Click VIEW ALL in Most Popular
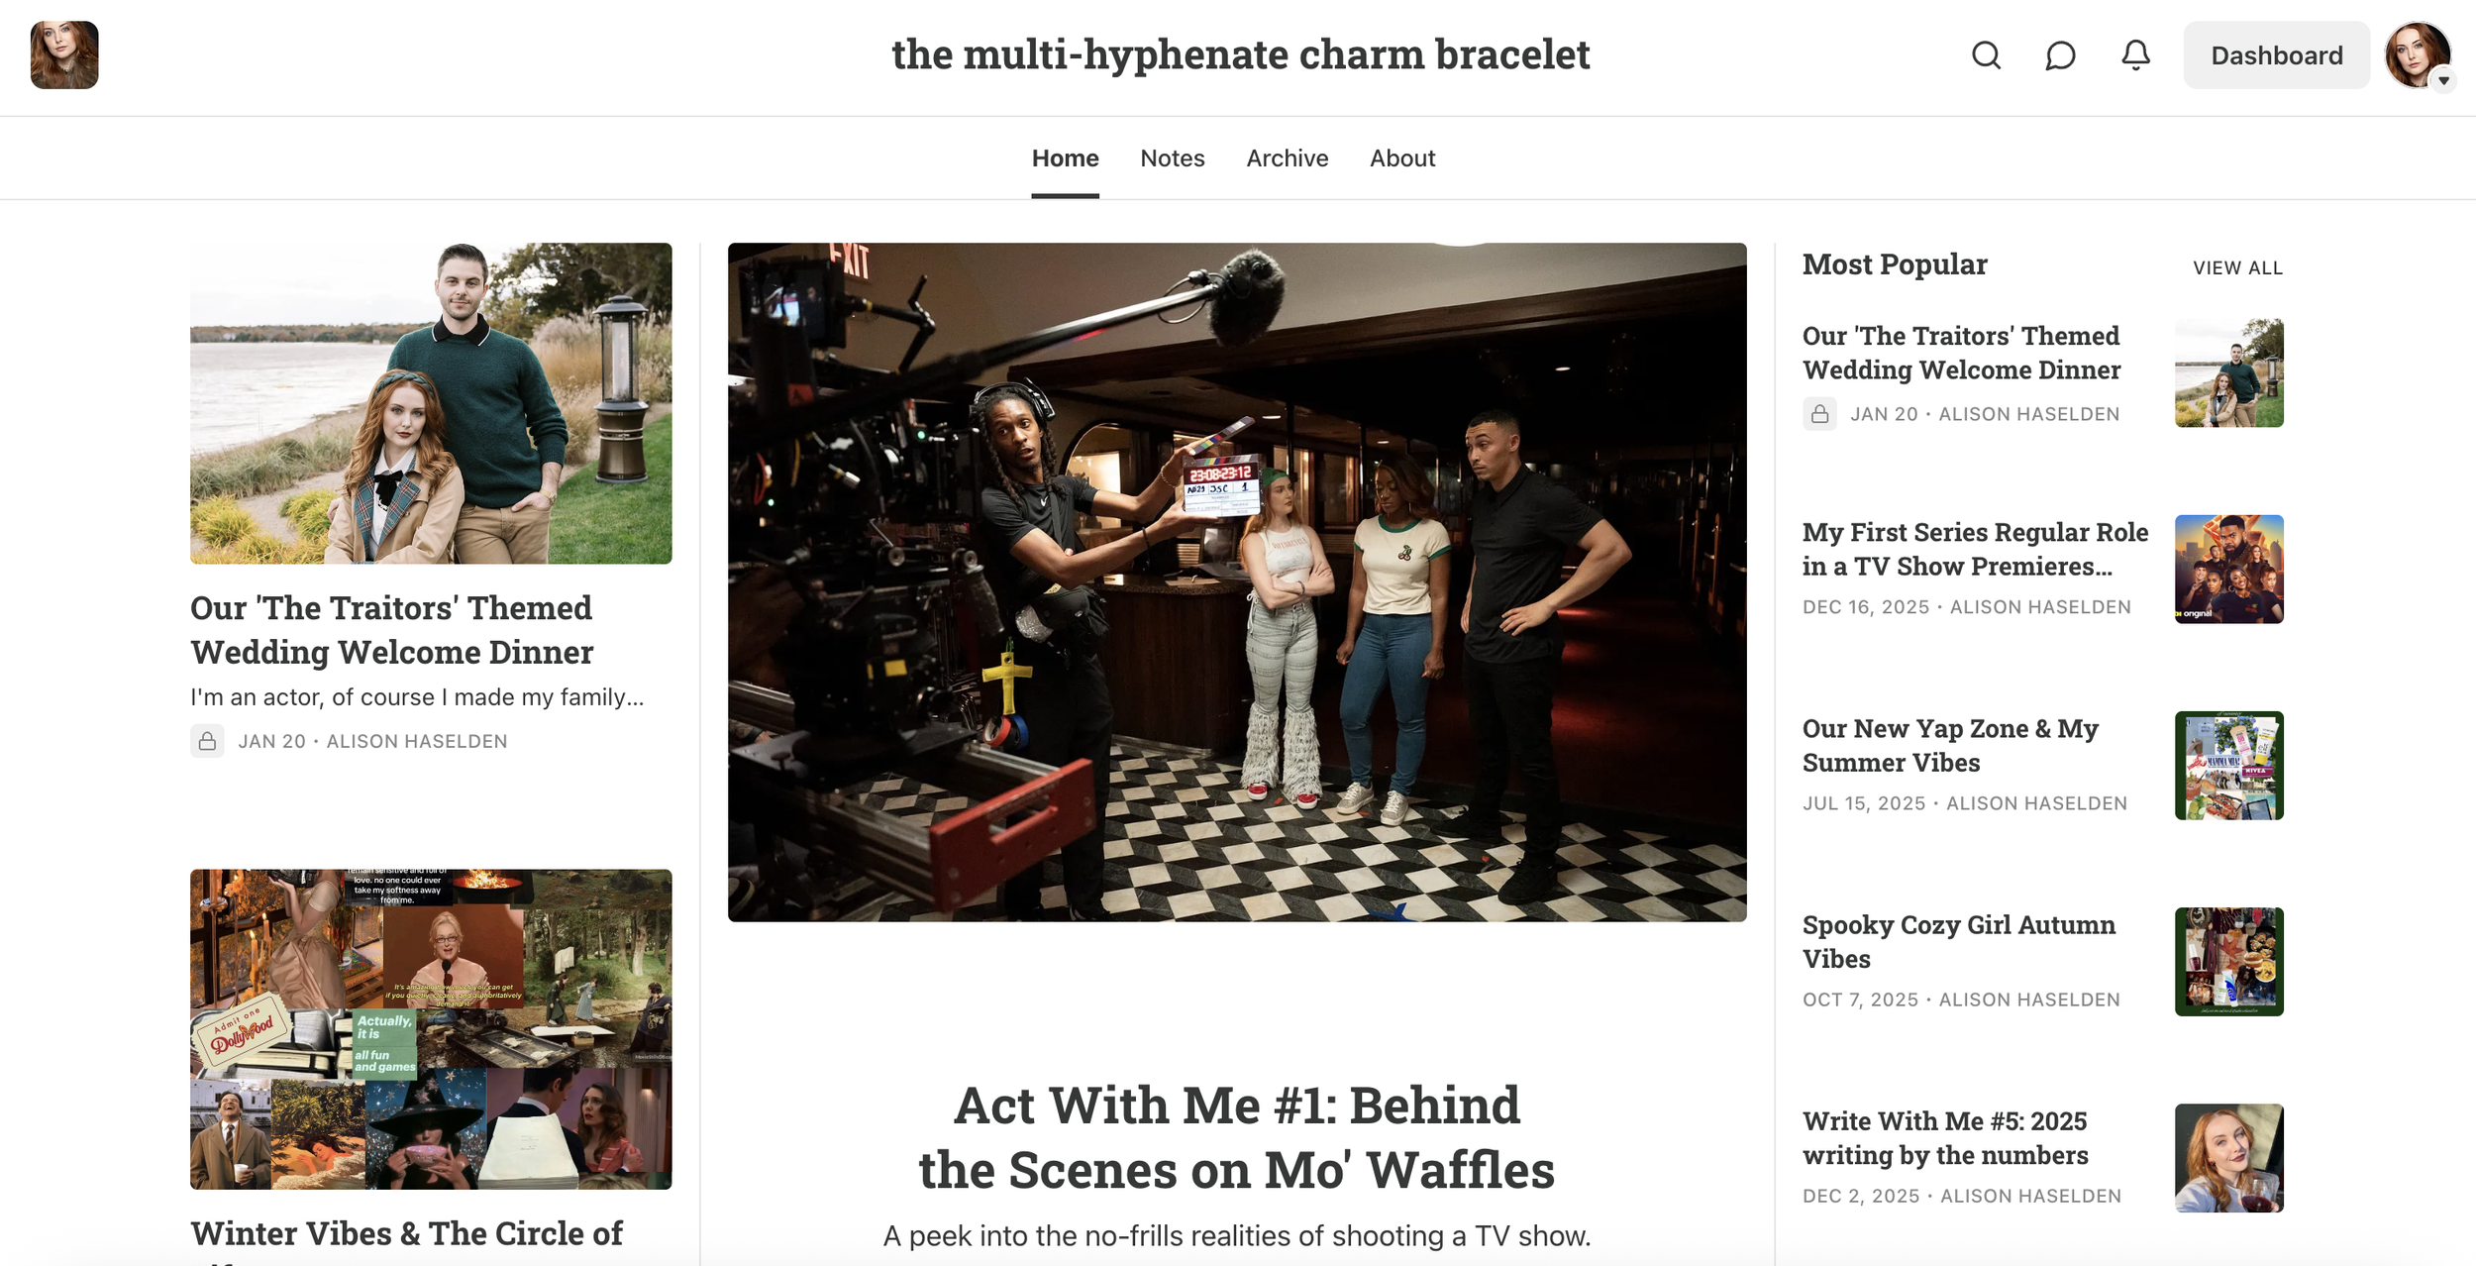 point(2237,267)
